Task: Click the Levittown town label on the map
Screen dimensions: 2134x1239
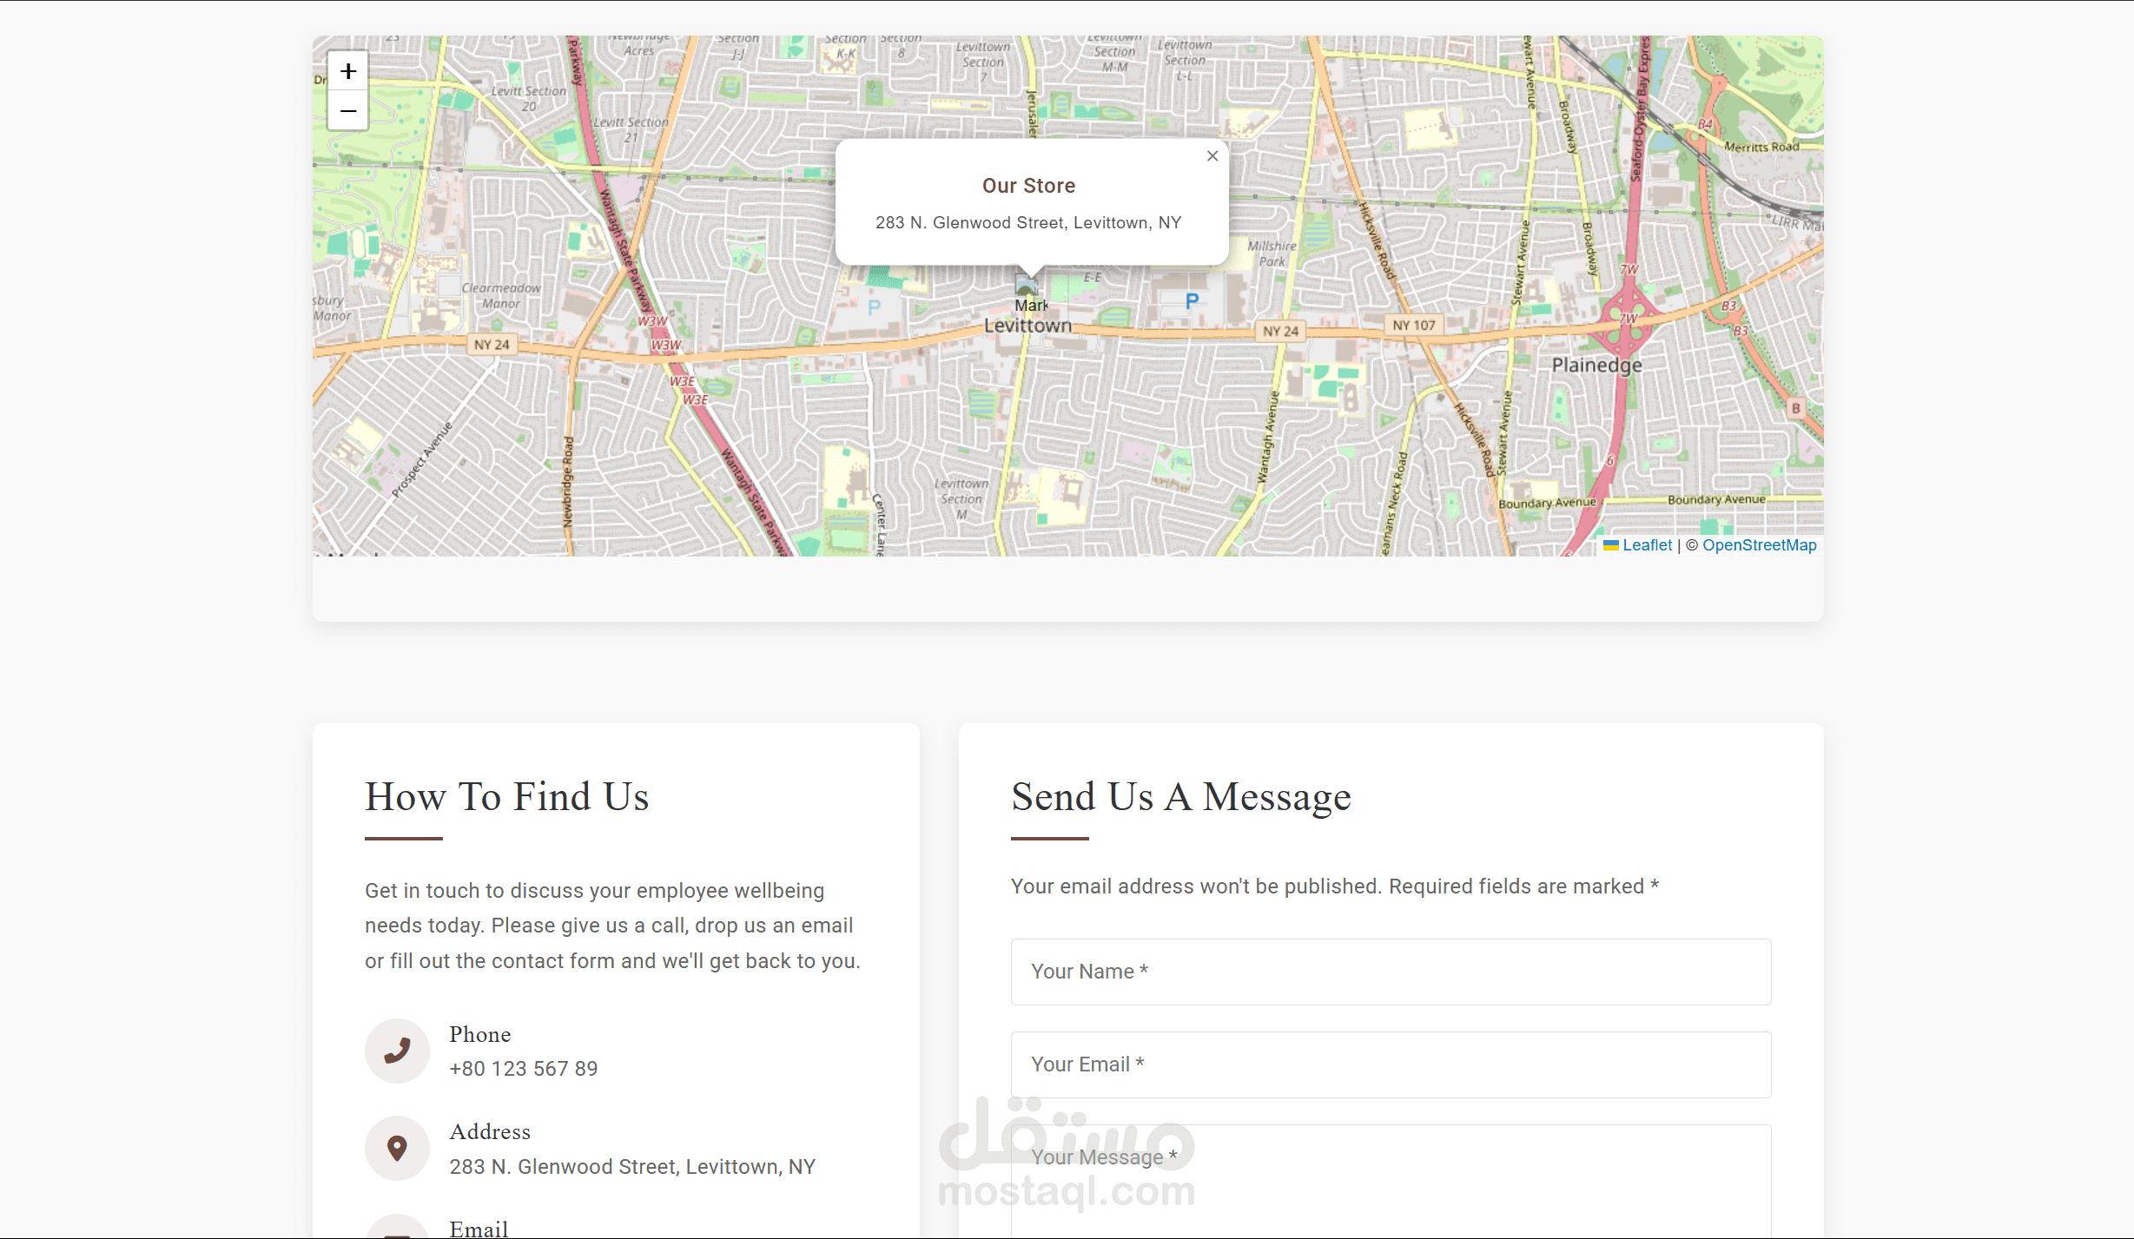Action: (1027, 326)
